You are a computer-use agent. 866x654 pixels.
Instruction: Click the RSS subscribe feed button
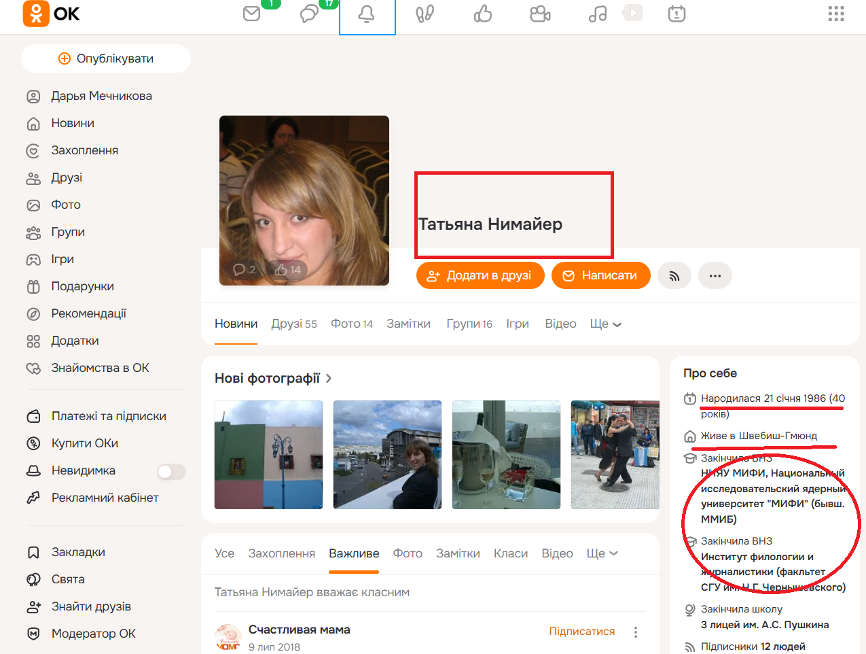(674, 275)
